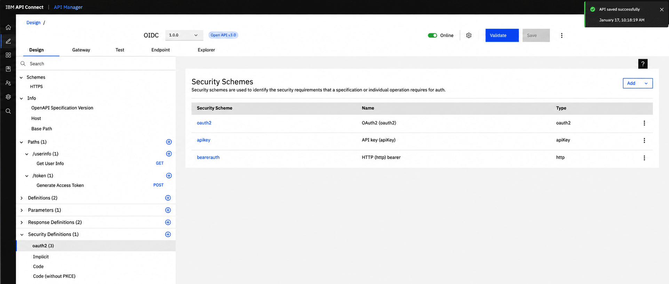The height and width of the screenshot is (284, 669).
Task: Go to Design breadcrumb link
Action: click(x=33, y=23)
